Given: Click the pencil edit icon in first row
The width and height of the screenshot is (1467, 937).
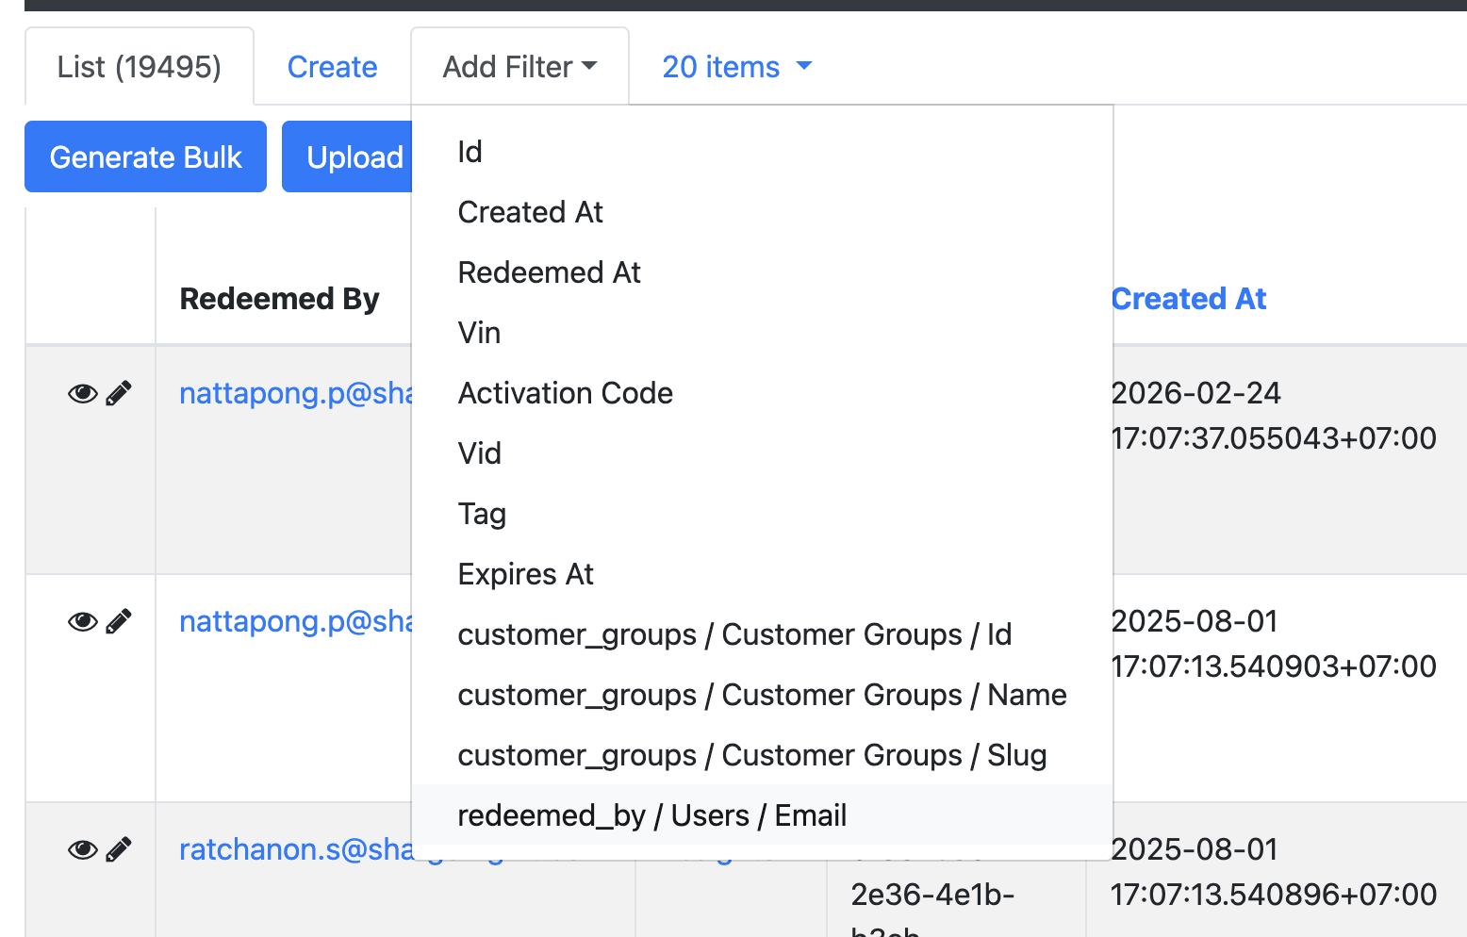Looking at the screenshot, I should [x=119, y=393].
